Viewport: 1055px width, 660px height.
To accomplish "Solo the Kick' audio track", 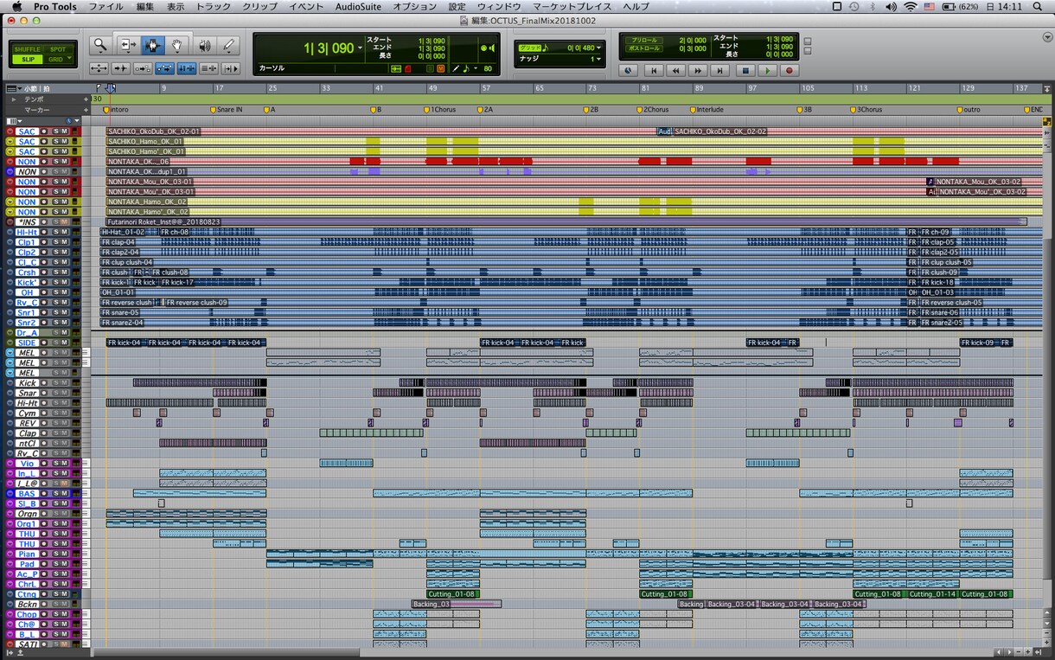I will click(x=54, y=282).
